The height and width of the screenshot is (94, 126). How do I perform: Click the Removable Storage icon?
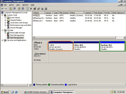click(x=8, y=33)
